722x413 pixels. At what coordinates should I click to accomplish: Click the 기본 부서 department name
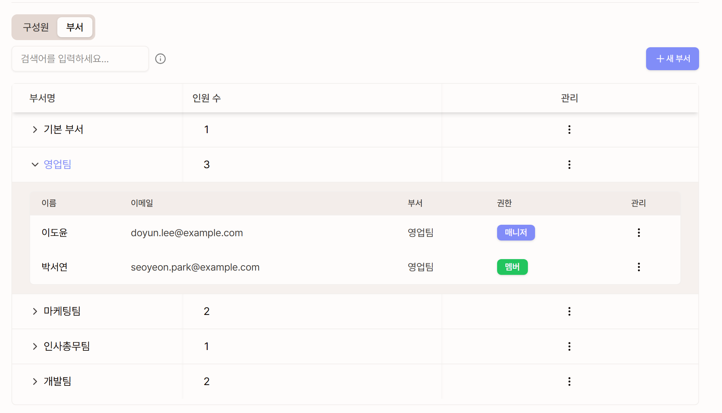(x=63, y=130)
